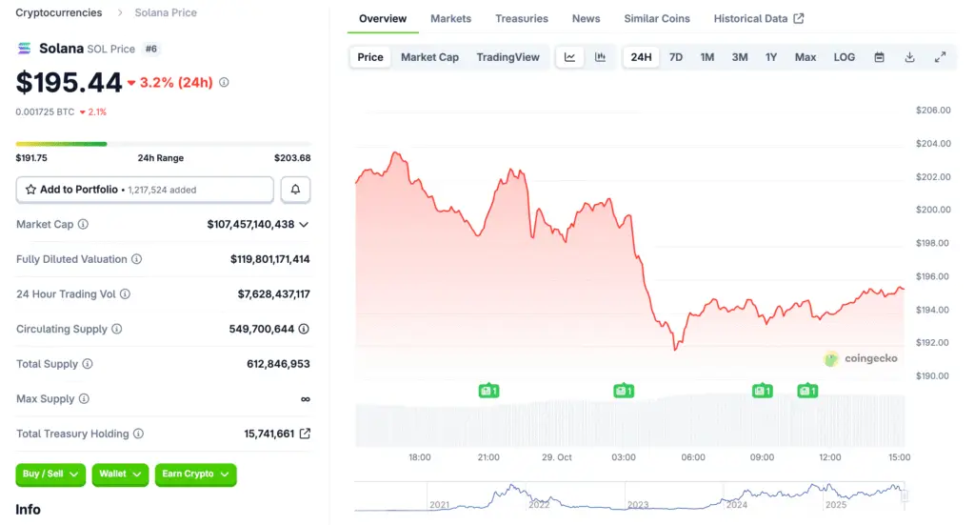Click the first green news marker on chart
Screen dimensions: 975x525
pyautogui.click(x=488, y=390)
